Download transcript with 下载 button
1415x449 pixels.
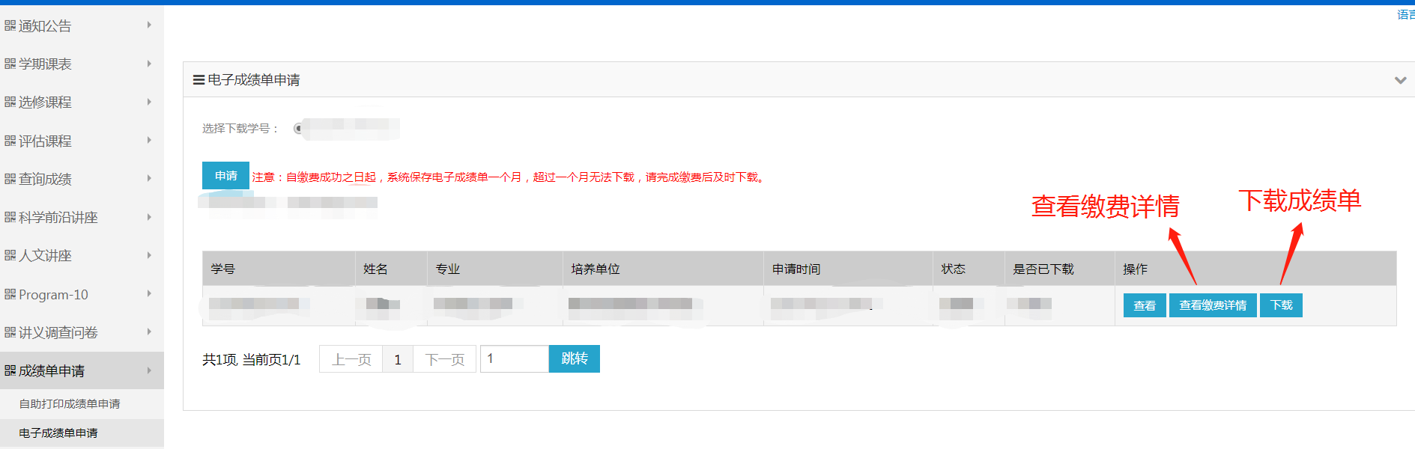pyautogui.click(x=1281, y=305)
